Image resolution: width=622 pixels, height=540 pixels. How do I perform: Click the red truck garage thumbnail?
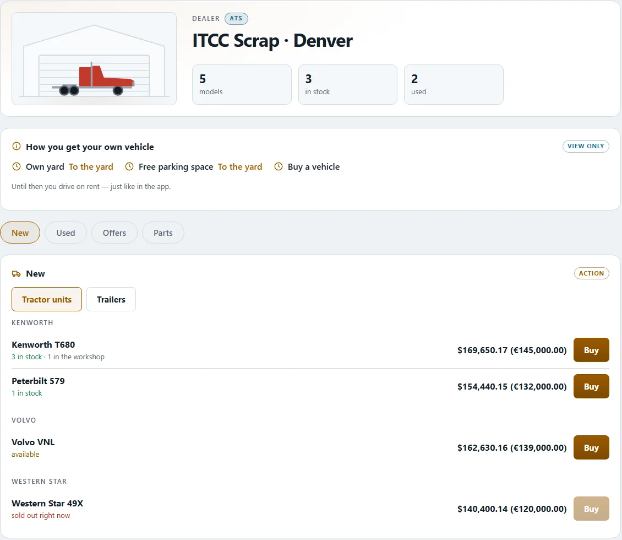coord(94,59)
